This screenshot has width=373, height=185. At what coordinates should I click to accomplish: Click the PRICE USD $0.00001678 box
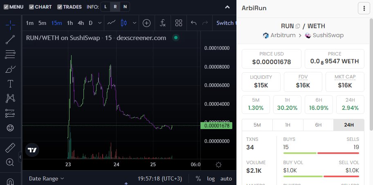click(x=272, y=59)
